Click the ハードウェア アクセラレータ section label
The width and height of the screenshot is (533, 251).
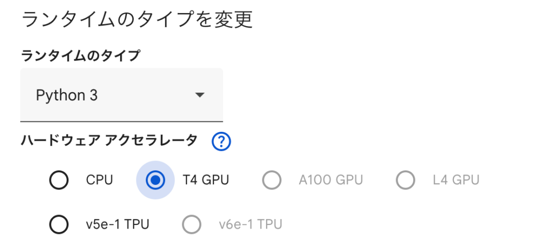click(x=109, y=140)
